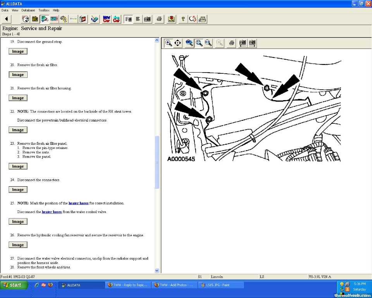Screen dimensions: 372x298
Task: Click Image button under step 19
Action: click(x=18, y=52)
